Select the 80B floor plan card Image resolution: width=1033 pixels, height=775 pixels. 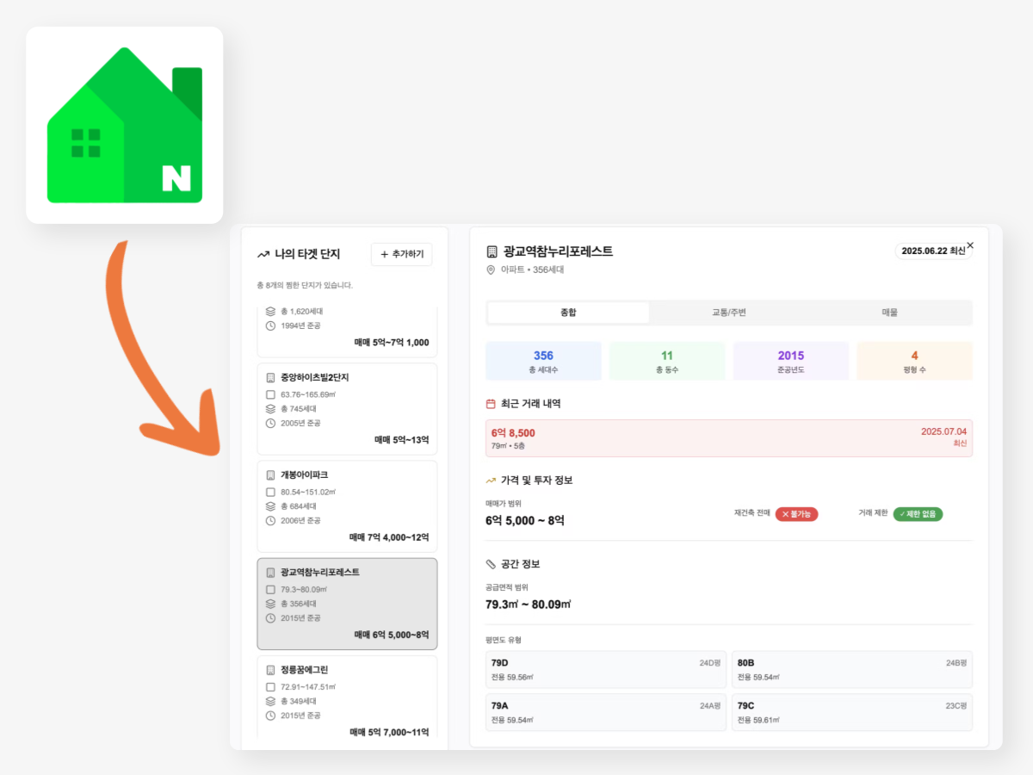tap(852, 670)
